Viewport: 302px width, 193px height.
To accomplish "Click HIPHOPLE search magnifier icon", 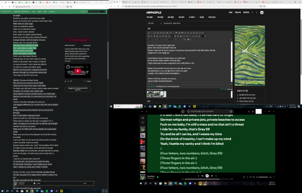I will 252,13.
